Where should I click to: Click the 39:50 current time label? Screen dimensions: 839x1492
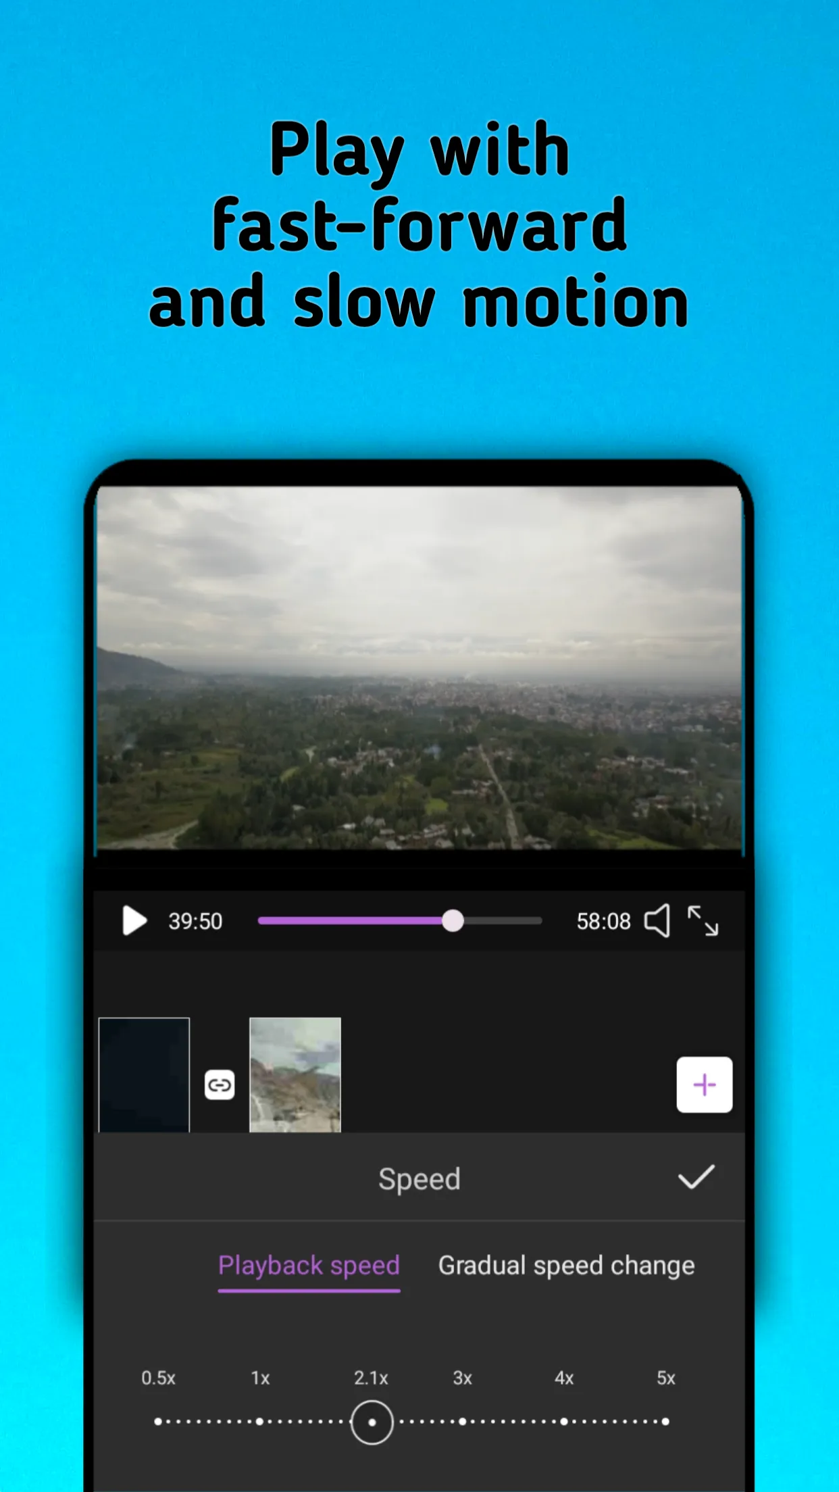tap(195, 921)
